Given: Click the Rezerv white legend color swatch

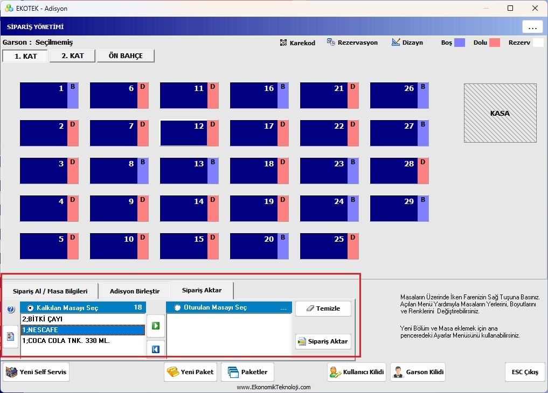Looking at the screenshot, I should [538, 43].
